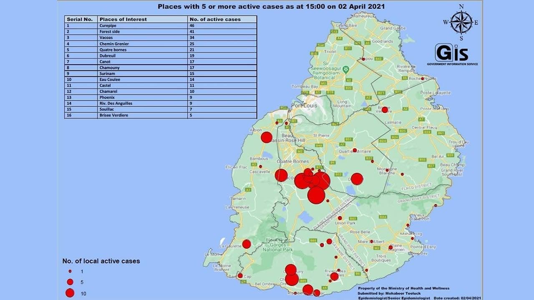Select the red dot near Plaine Magnien

click(390, 247)
